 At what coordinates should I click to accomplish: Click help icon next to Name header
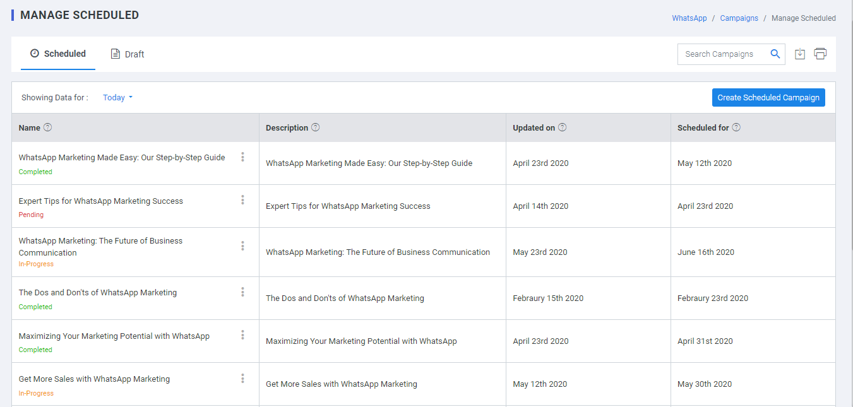click(x=47, y=127)
